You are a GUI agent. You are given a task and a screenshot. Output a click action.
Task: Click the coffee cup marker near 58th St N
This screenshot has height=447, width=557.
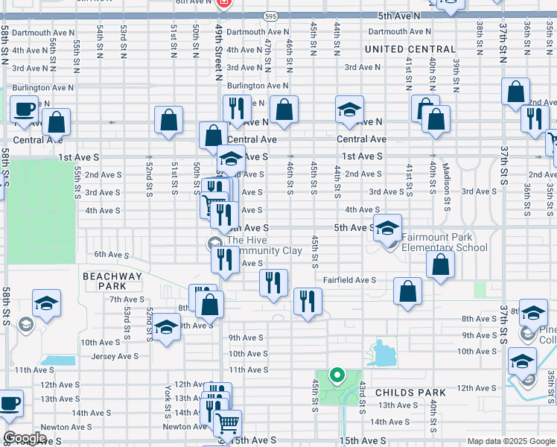pos(24,111)
